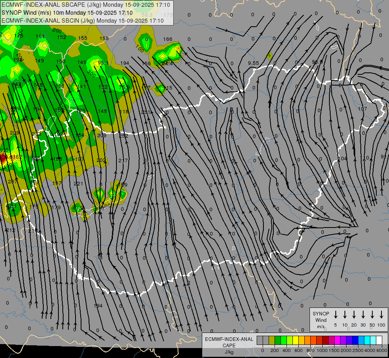Click the map value 9.55
389x358 pixels.
[253, 63]
